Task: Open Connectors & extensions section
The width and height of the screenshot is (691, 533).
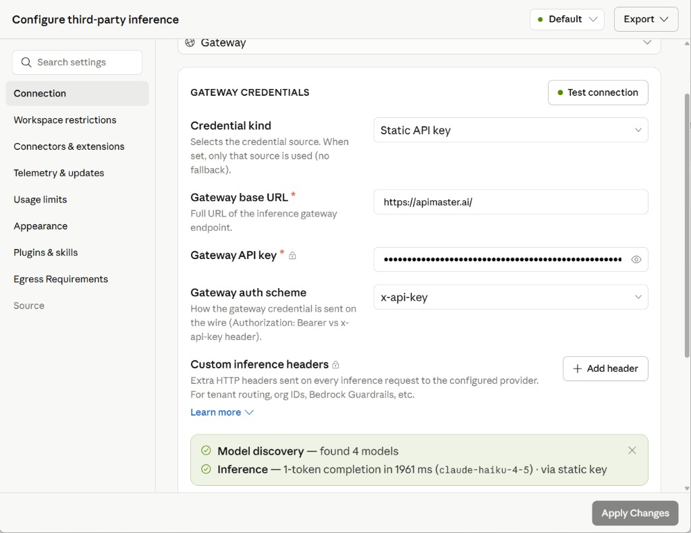Action: 69,146
